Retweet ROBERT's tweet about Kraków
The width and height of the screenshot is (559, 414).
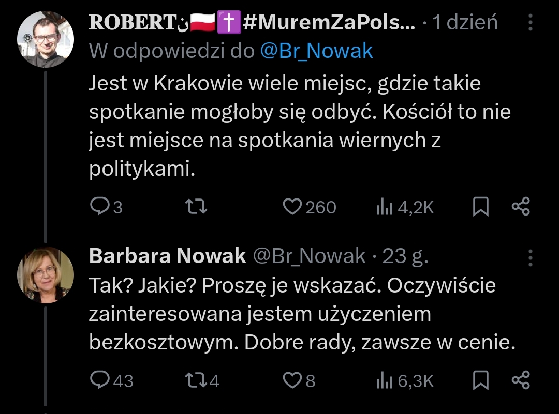197,207
